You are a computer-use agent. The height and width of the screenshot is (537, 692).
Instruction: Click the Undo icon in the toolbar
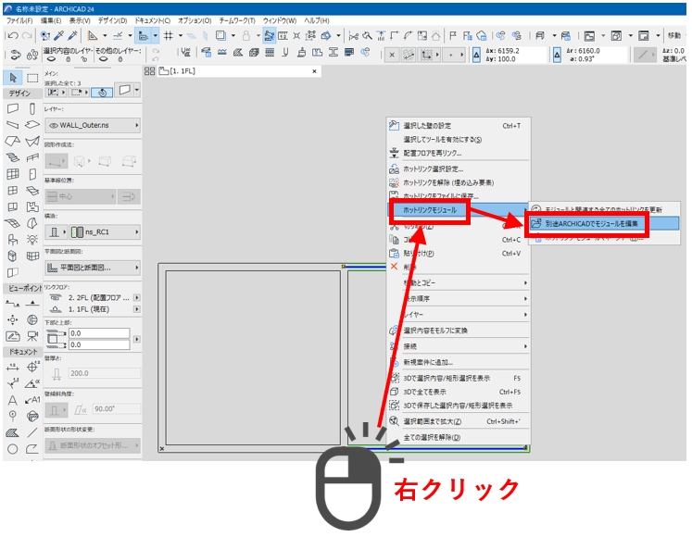click(x=13, y=36)
